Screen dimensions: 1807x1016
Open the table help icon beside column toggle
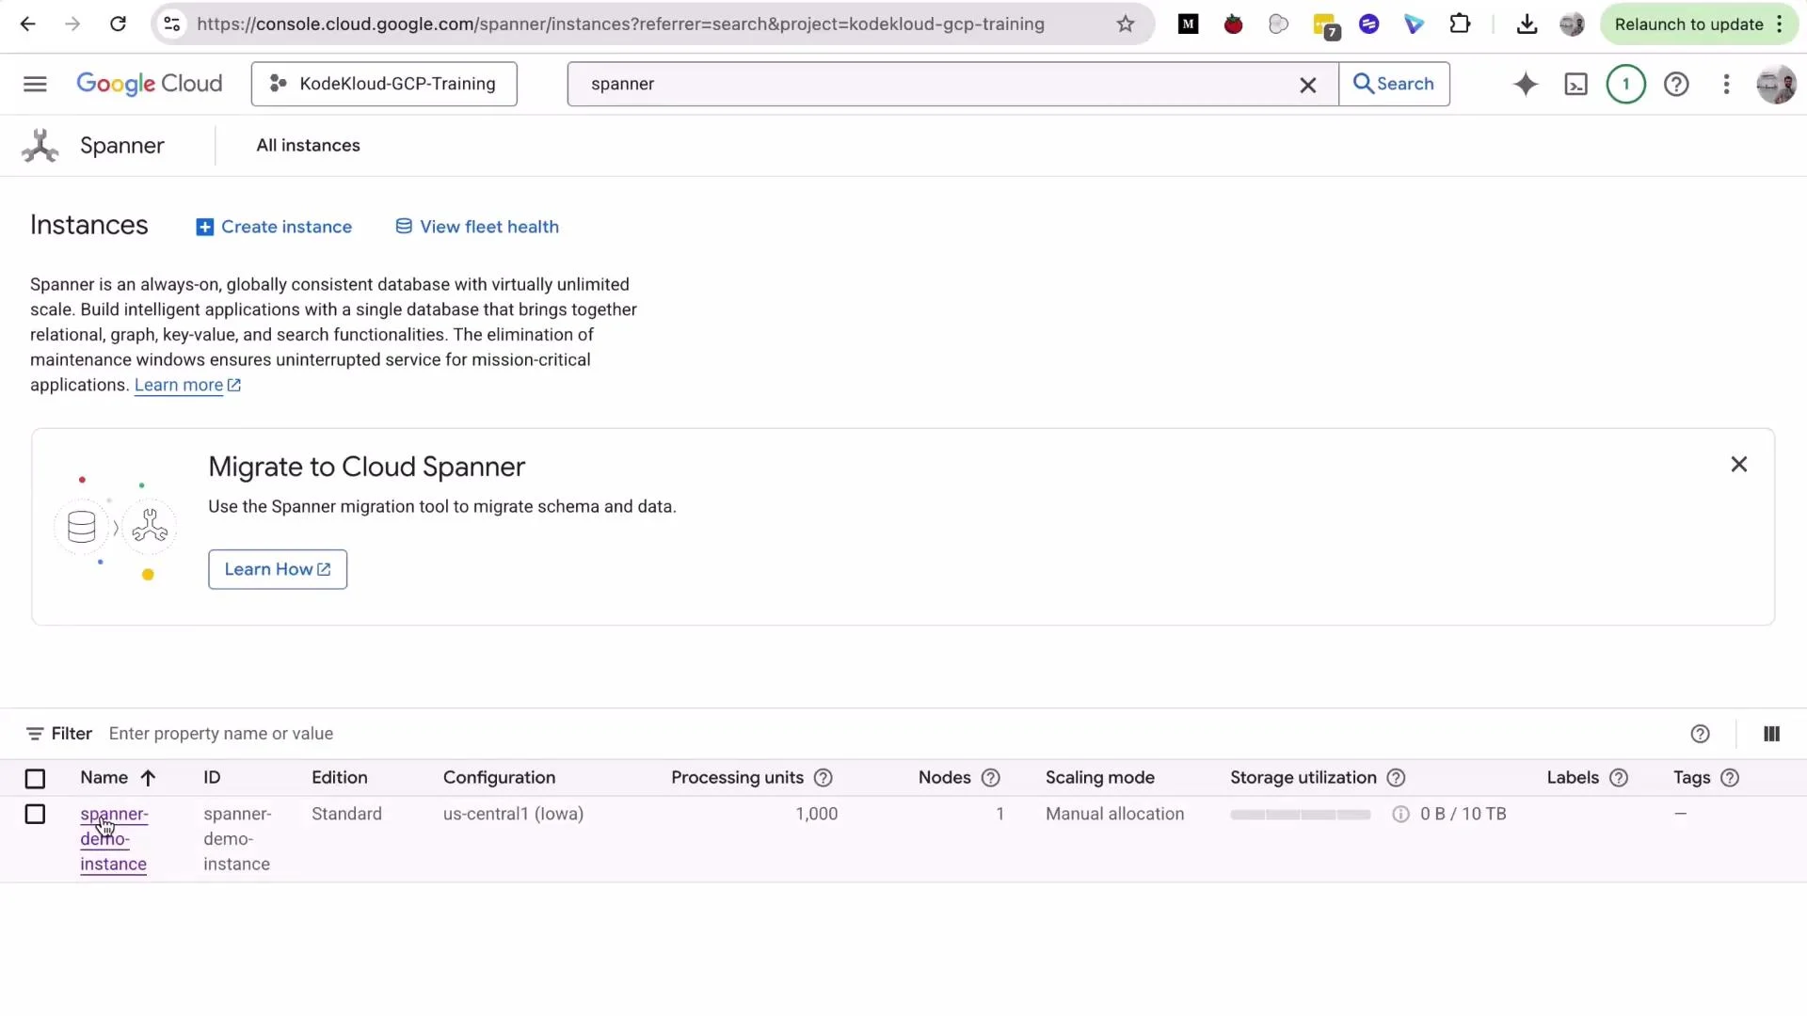pyautogui.click(x=1700, y=734)
